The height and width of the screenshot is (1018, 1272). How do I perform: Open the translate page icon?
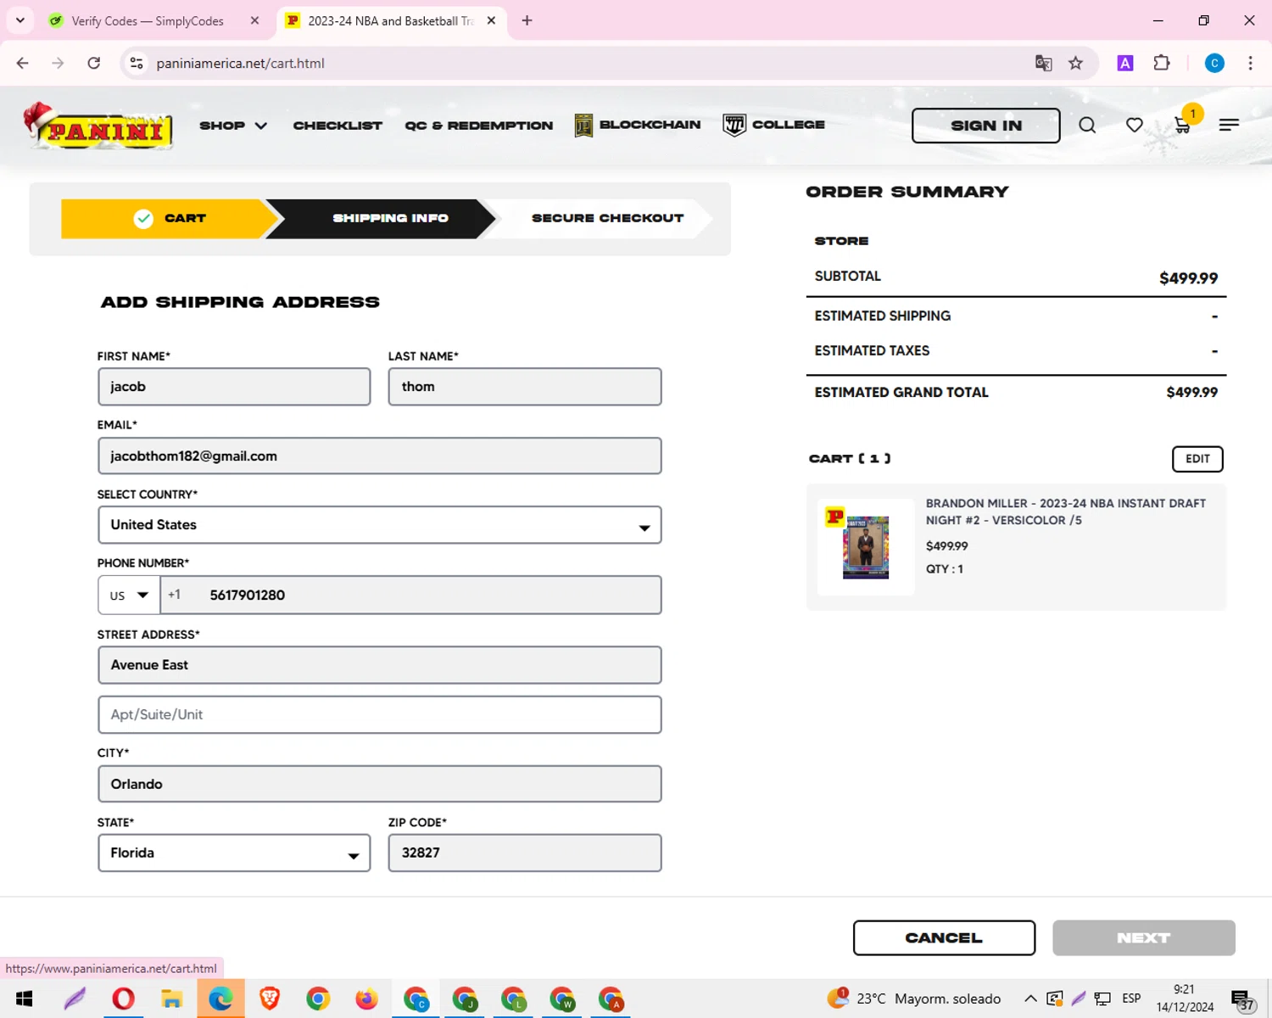1043,63
